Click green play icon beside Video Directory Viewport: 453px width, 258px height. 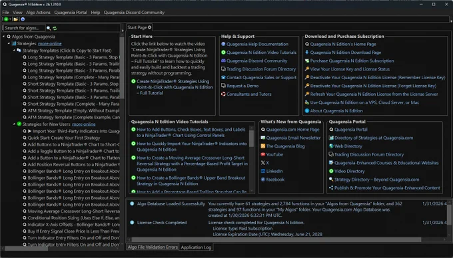pos(331,172)
